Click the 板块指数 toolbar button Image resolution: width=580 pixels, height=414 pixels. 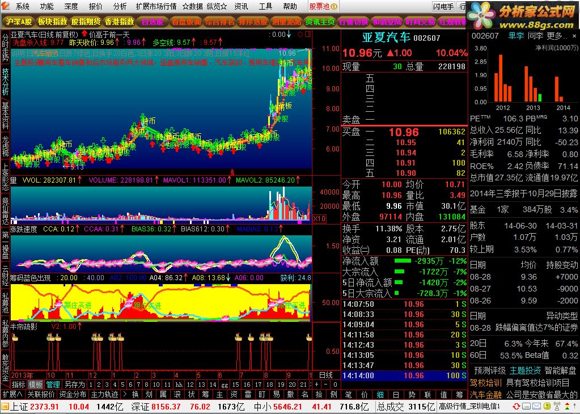(53, 22)
